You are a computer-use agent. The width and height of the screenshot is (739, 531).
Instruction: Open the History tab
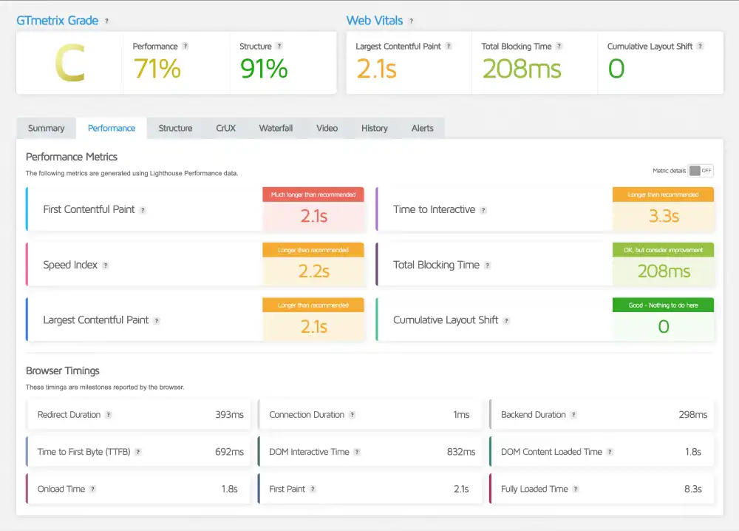[375, 128]
